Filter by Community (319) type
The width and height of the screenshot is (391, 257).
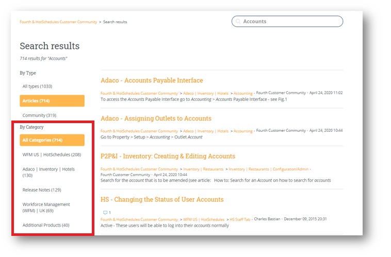pyautogui.click(x=39, y=115)
